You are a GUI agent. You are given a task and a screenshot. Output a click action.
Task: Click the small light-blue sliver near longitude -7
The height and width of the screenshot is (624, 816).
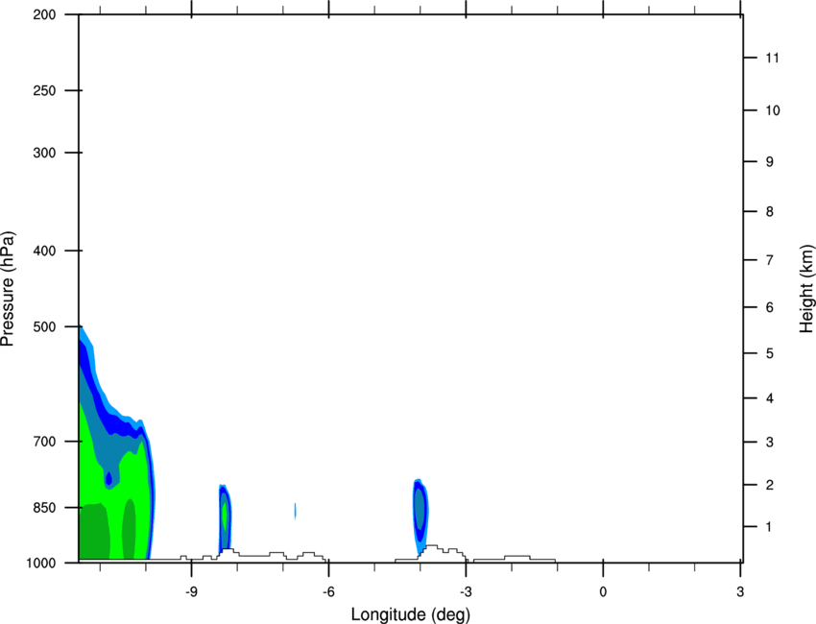pos(295,511)
